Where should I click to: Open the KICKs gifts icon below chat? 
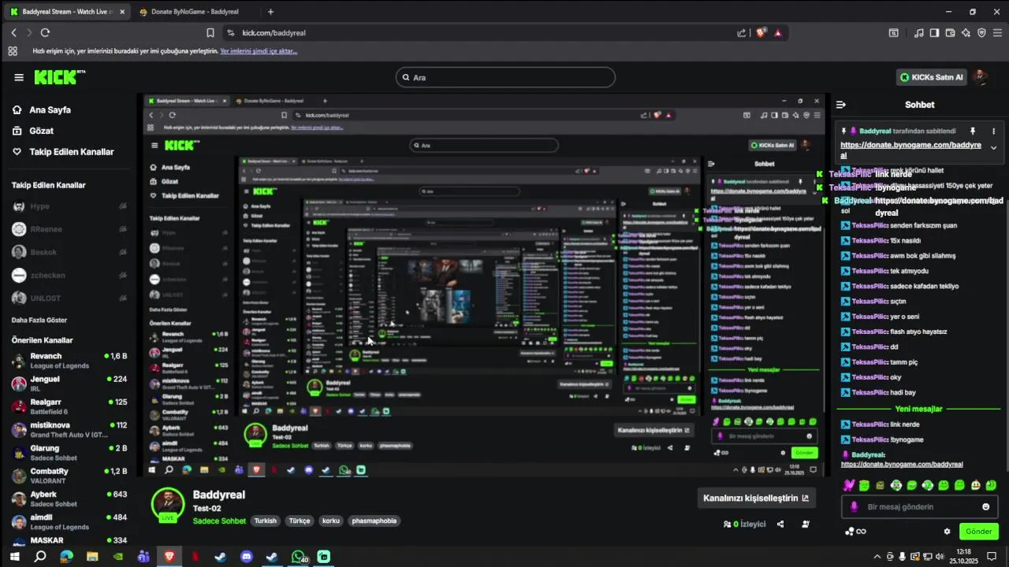(x=854, y=532)
